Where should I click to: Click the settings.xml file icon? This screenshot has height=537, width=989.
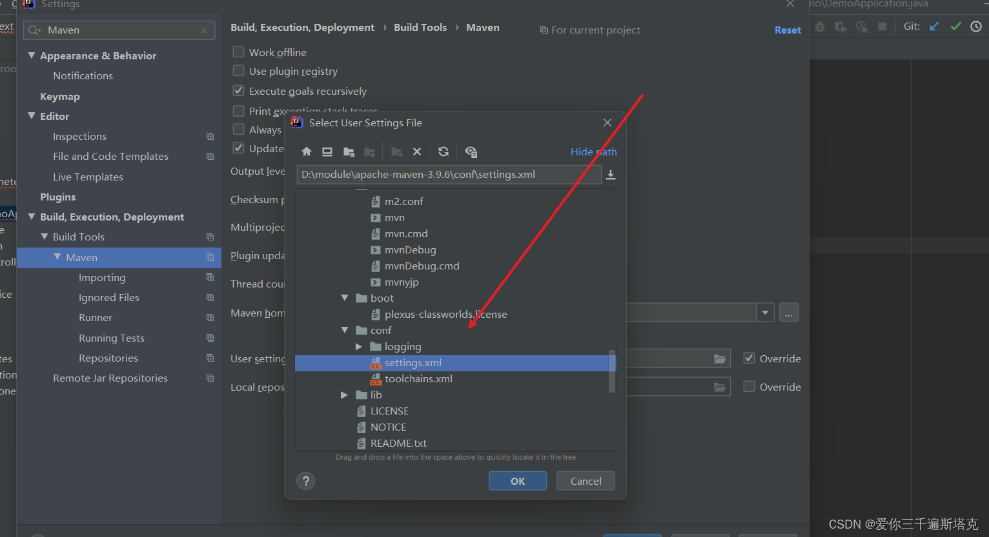tap(376, 363)
